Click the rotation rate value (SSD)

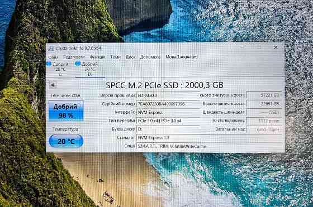[264, 112]
